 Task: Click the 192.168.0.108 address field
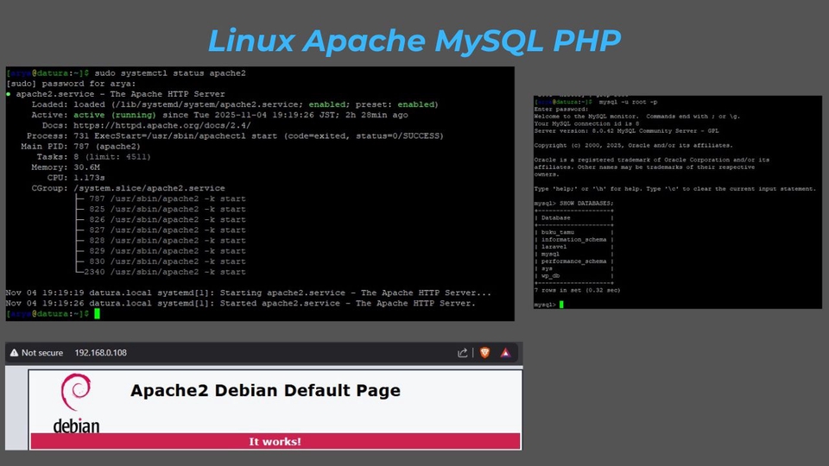point(101,353)
